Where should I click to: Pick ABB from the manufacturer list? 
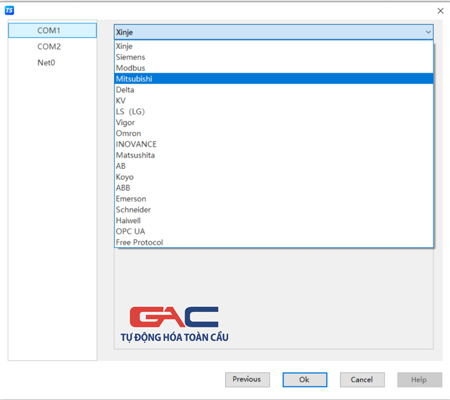tap(273, 188)
